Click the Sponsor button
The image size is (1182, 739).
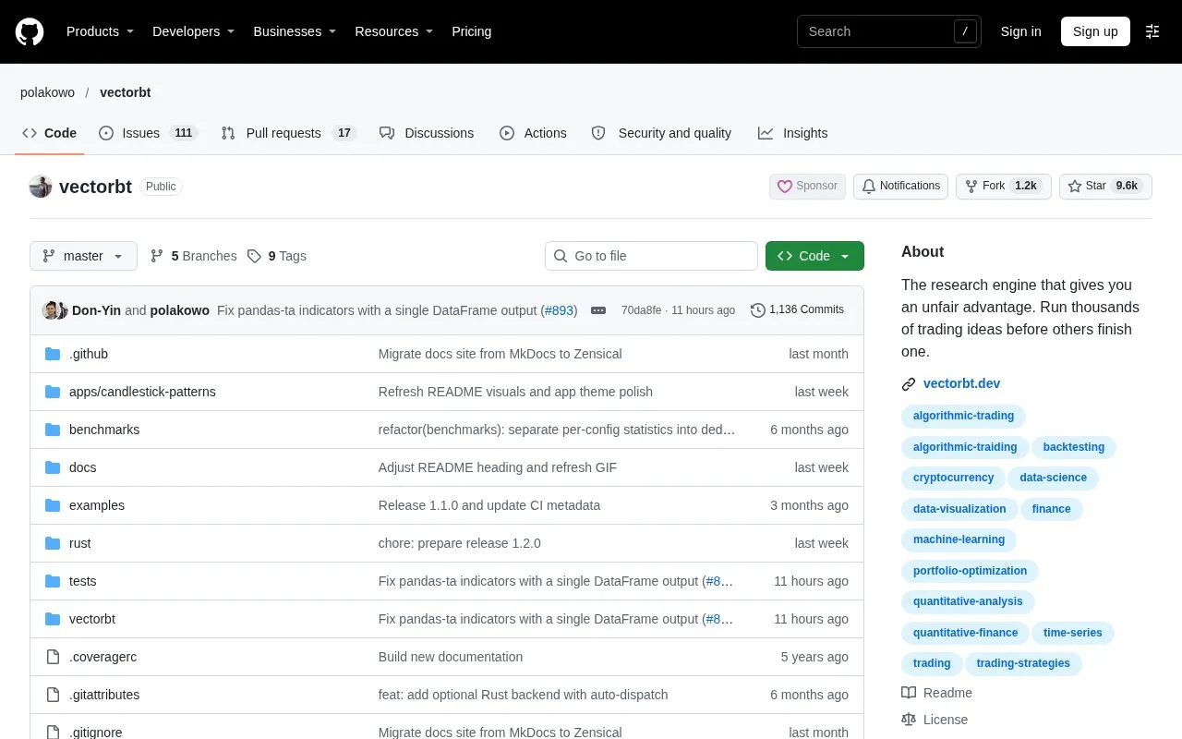click(x=807, y=187)
